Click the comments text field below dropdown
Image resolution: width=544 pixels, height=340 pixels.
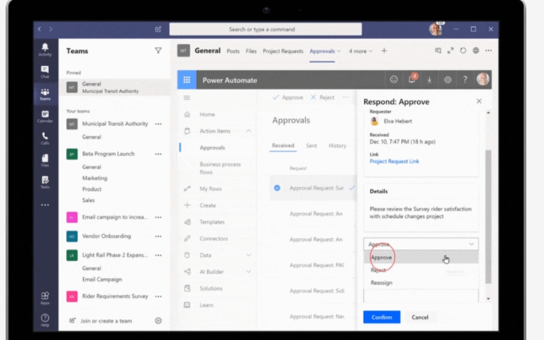pyautogui.click(x=421, y=296)
